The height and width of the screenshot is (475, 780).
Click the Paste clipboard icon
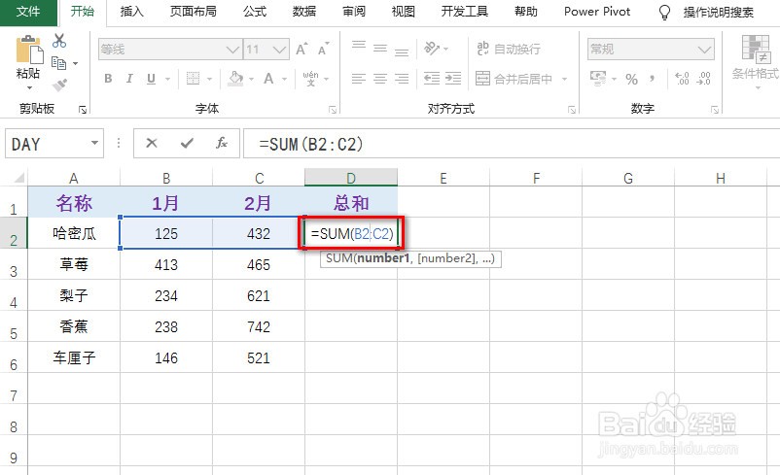click(29, 51)
